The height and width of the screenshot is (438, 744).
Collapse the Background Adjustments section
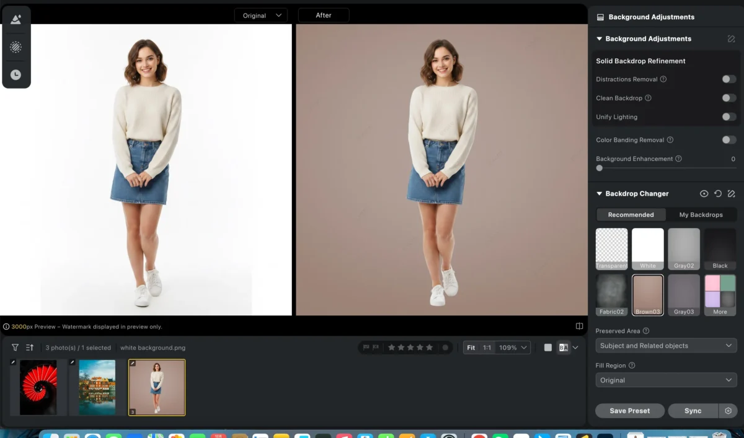(x=599, y=38)
